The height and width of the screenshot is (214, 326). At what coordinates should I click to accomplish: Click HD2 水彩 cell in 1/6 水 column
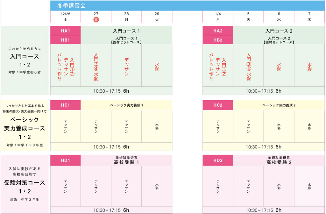click(279, 186)
